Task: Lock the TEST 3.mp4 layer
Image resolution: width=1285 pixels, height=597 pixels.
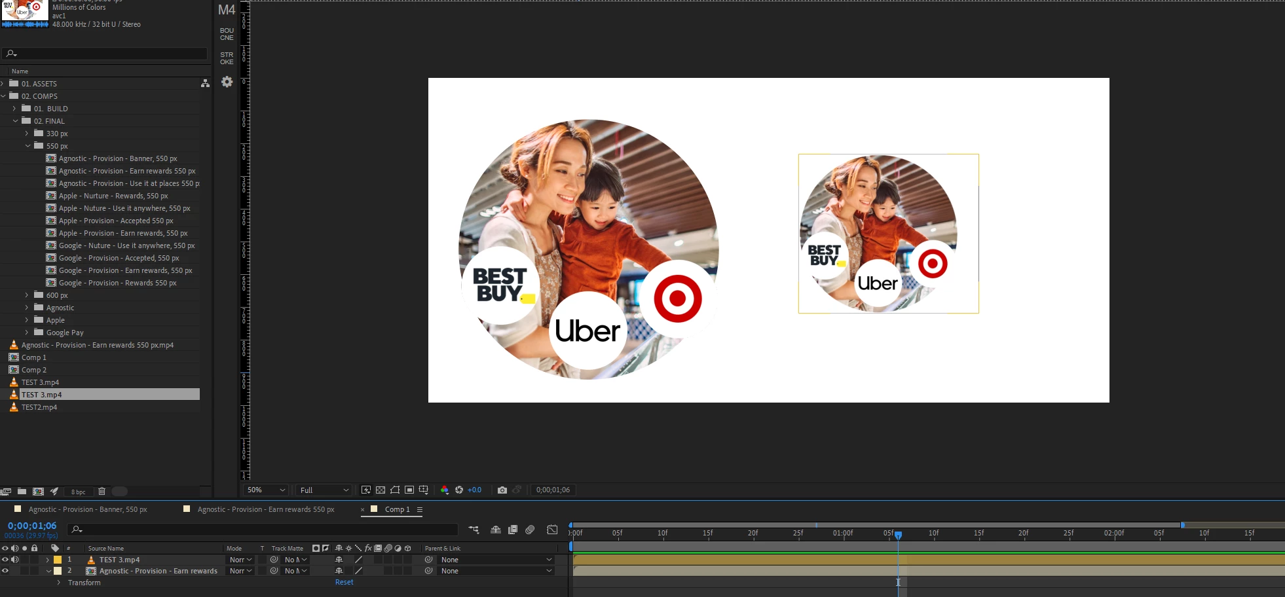Action: tap(34, 560)
